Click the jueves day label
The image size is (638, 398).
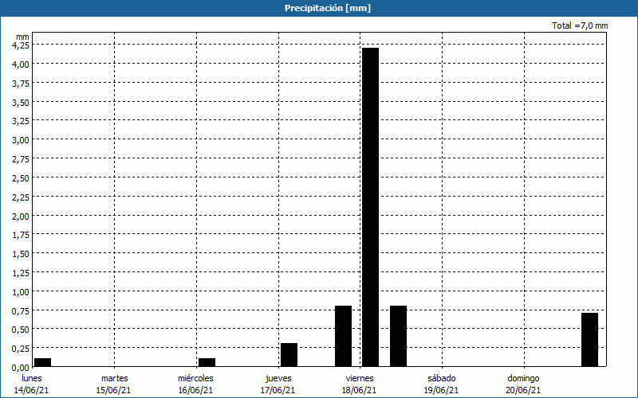pos(278,378)
